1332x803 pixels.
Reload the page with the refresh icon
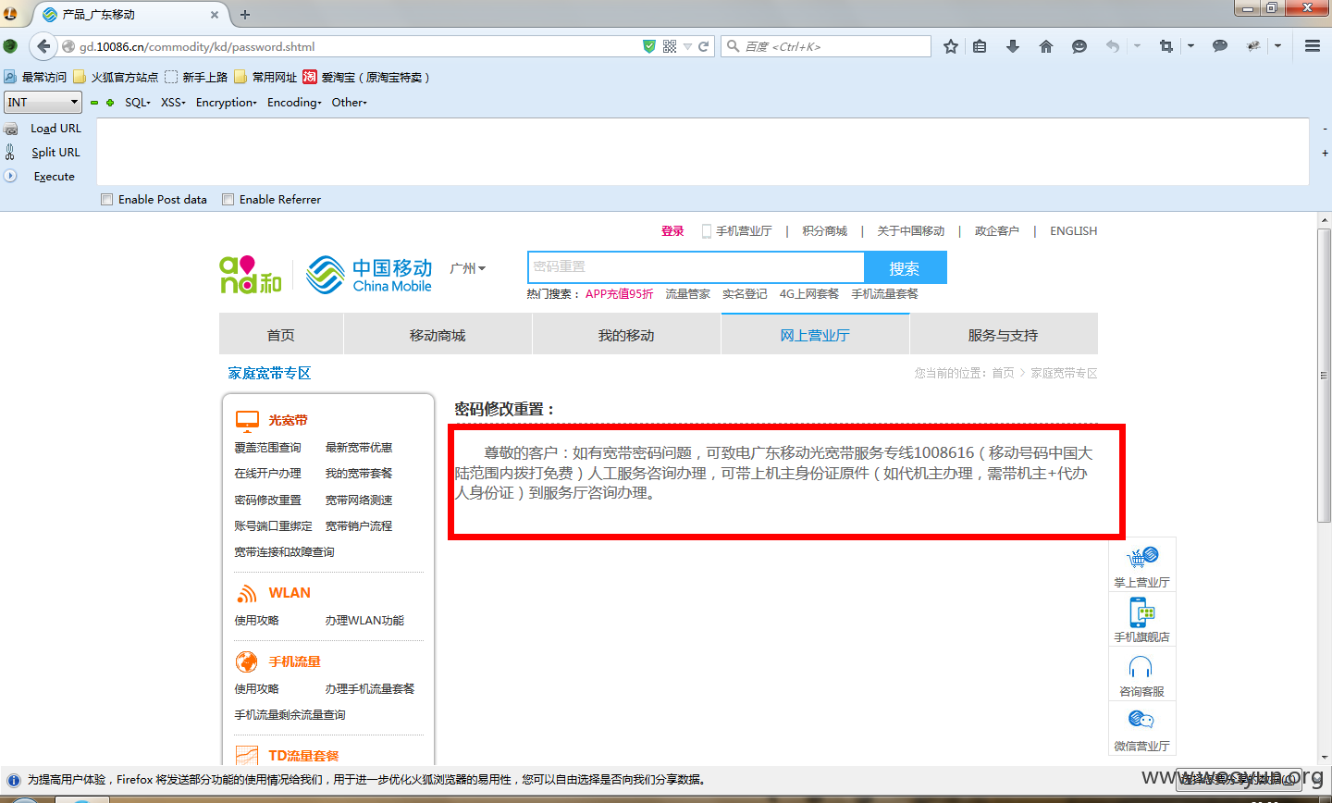704,46
